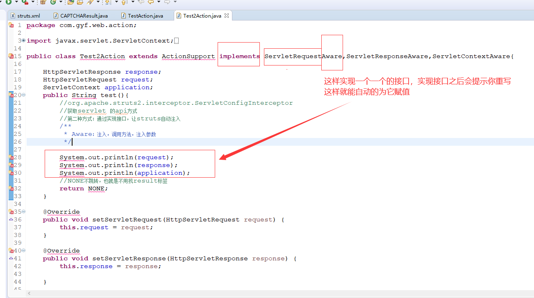Image resolution: width=534 pixels, height=298 pixels.
Task: Click the @Override annotation on line 40
Action: point(61,251)
